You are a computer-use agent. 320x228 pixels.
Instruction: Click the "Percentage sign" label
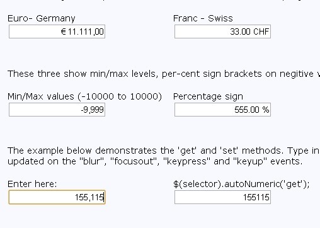208,96
